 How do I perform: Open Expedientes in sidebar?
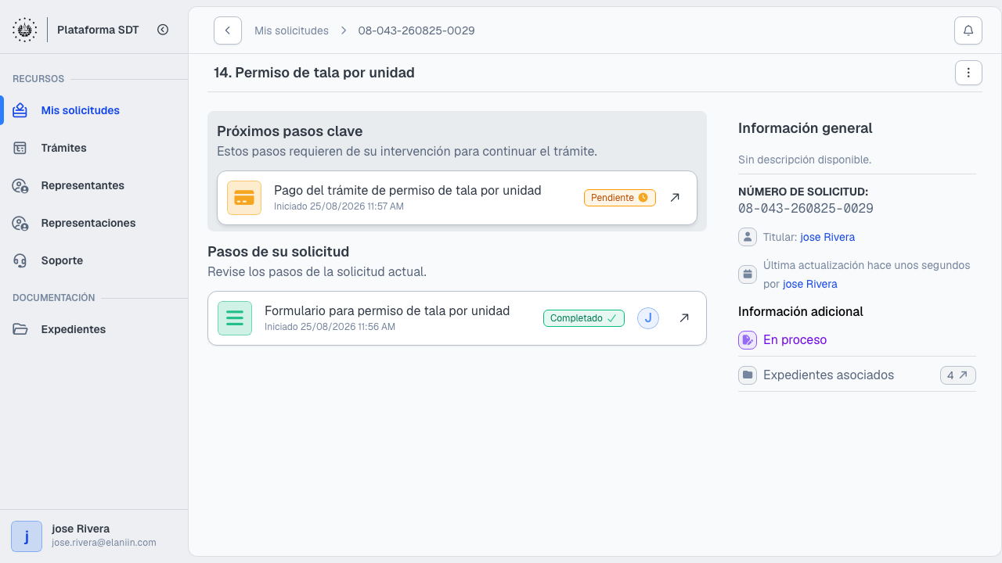[x=94, y=329]
